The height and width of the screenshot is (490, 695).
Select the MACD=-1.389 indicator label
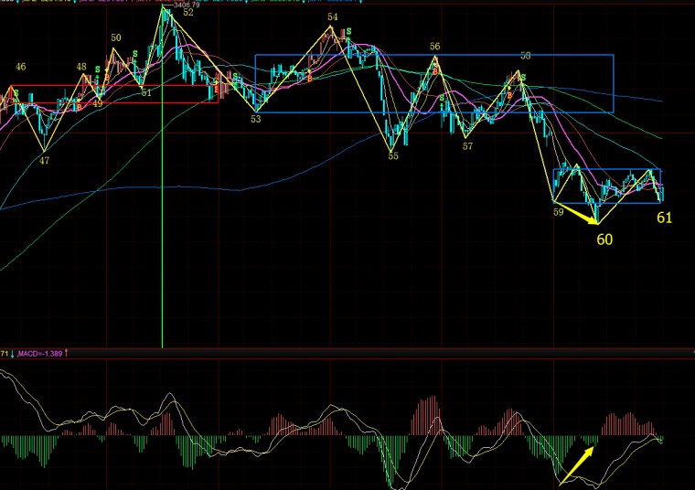pos(39,353)
